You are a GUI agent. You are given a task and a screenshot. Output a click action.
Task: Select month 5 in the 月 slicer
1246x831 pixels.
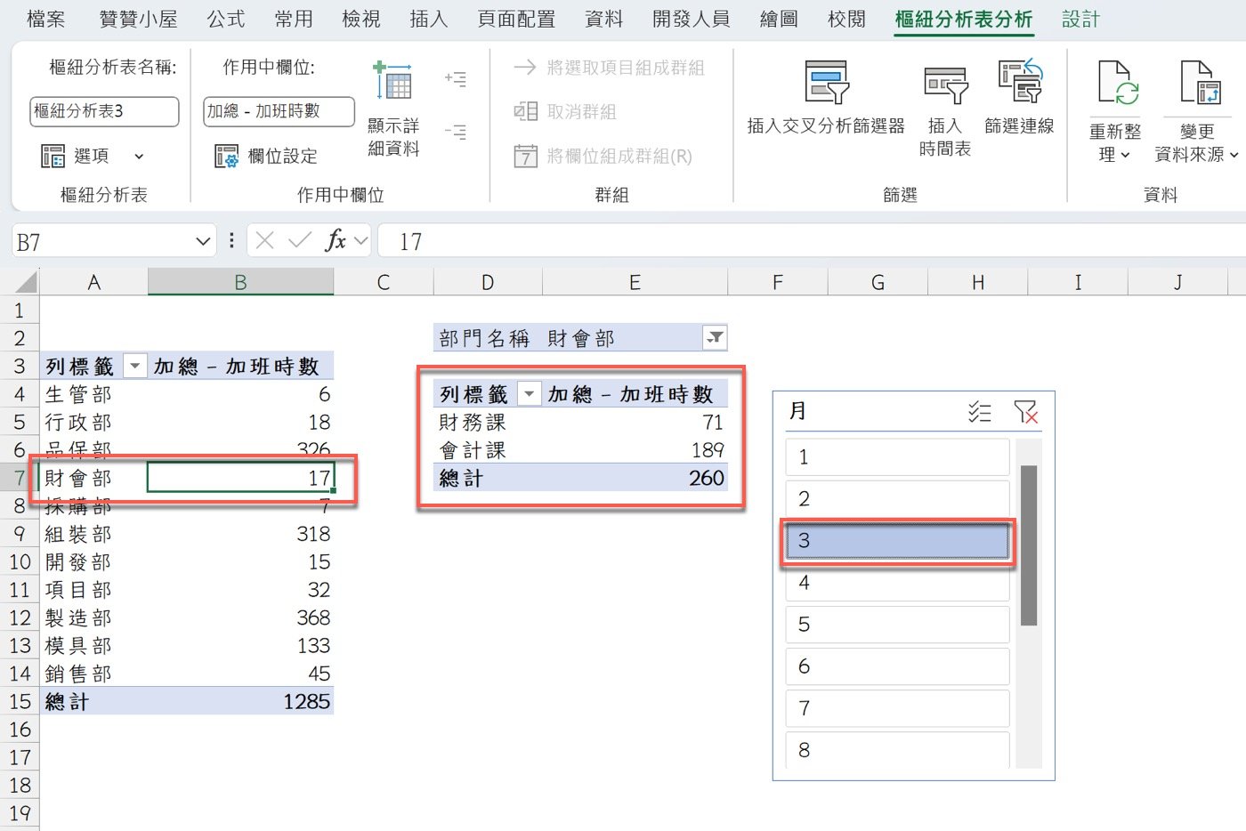tap(897, 625)
